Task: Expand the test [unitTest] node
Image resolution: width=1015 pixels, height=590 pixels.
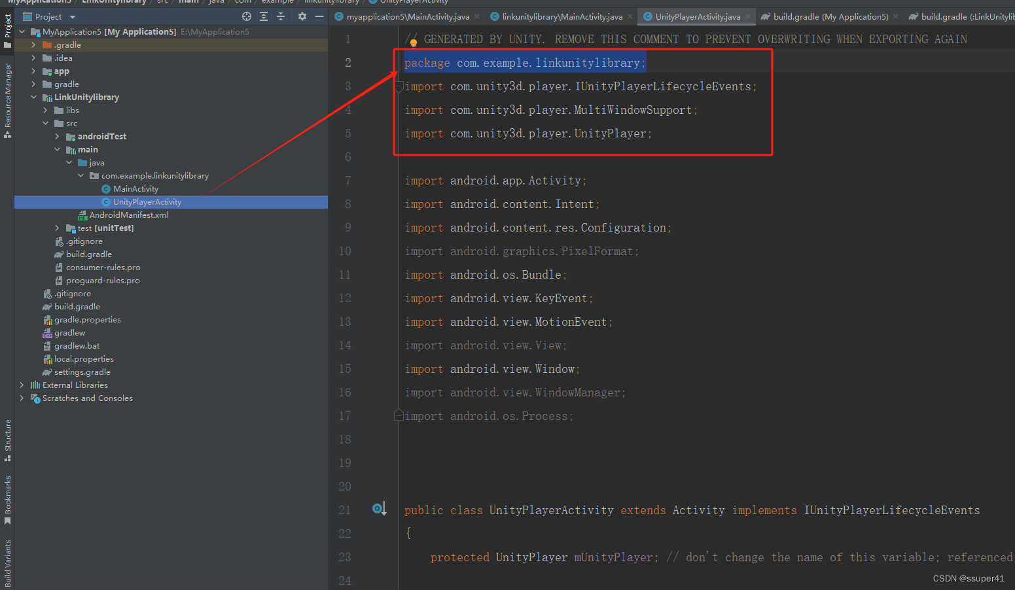Action: 57,228
